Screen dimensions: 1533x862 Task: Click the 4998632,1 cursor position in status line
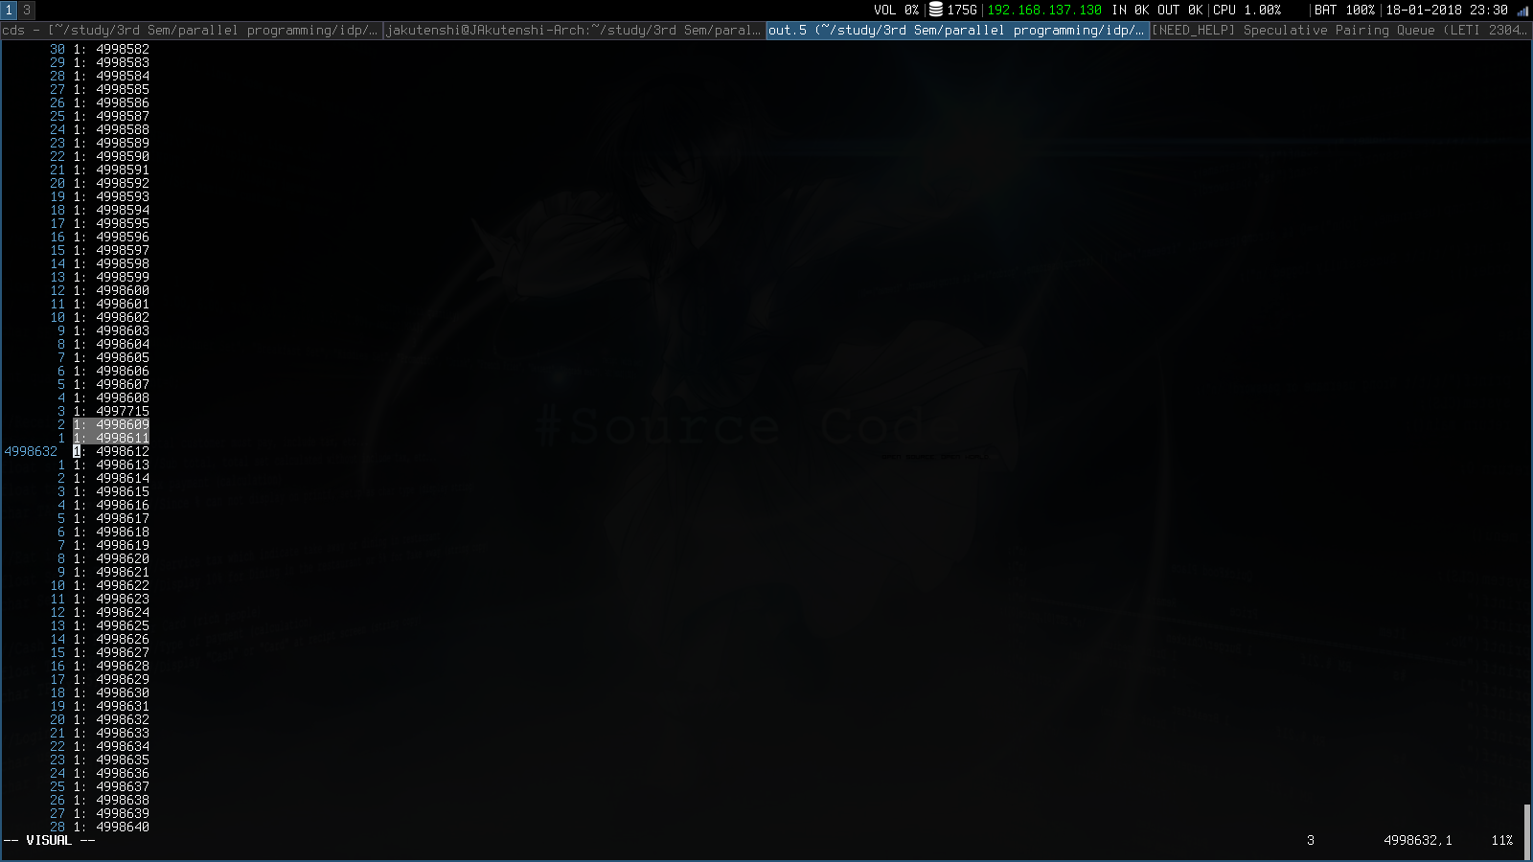1418,840
